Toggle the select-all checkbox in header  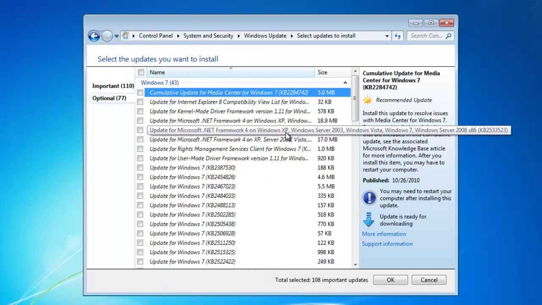coord(141,72)
